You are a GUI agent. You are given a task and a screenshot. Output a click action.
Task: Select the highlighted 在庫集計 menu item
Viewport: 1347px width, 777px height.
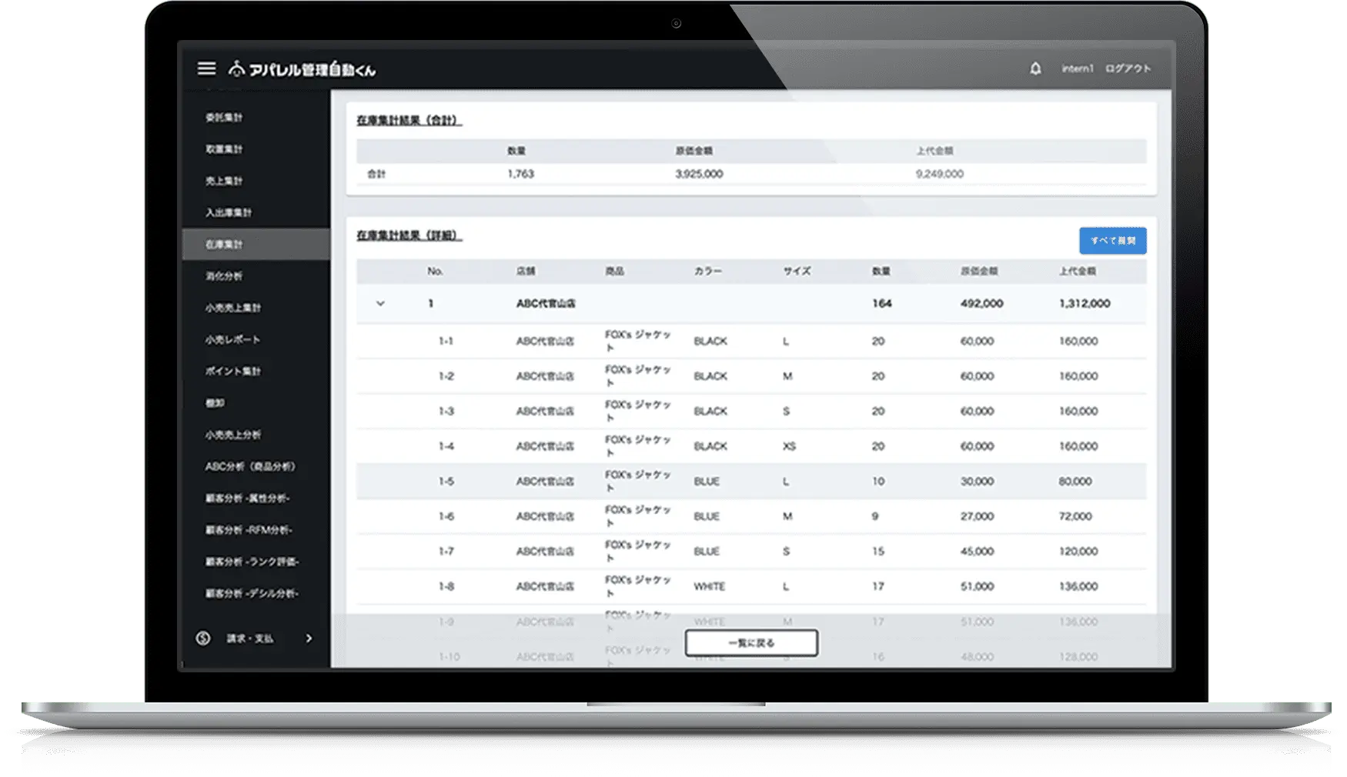coord(224,244)
